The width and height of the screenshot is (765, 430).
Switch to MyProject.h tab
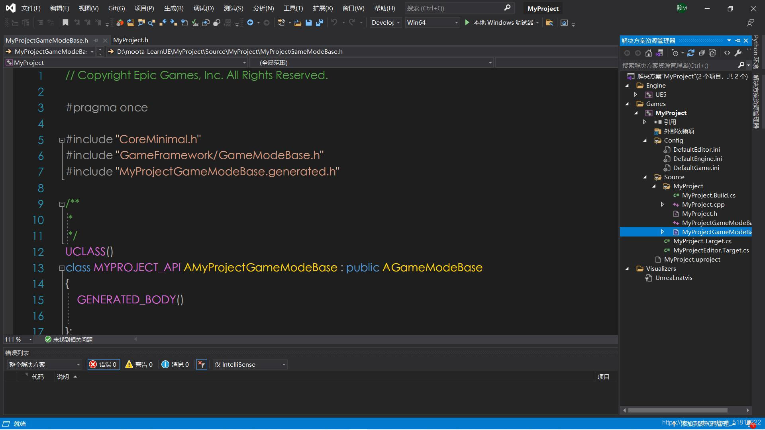point(130,40)
